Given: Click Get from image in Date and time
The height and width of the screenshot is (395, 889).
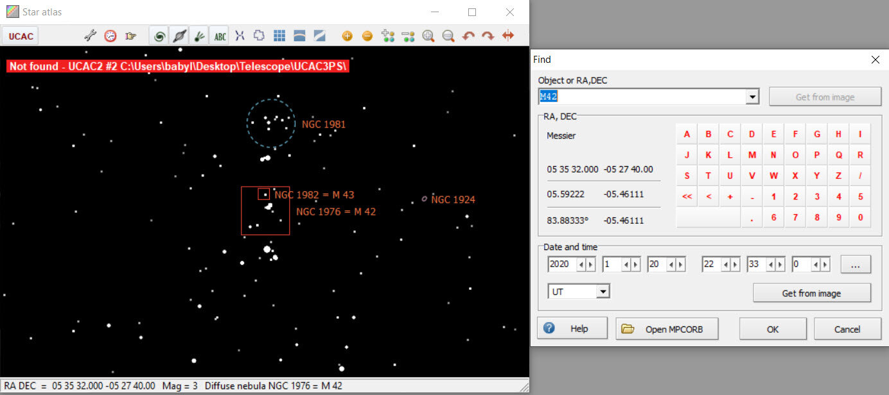Looking at the screenshot, I should point(812,293).
